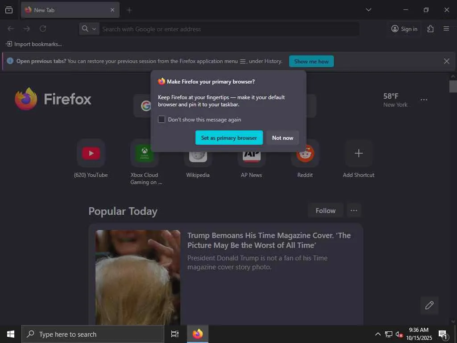The width and height of the screenshot is (457, 343).
Task: Click the info icon in notification bar
Action: point(10,61)
